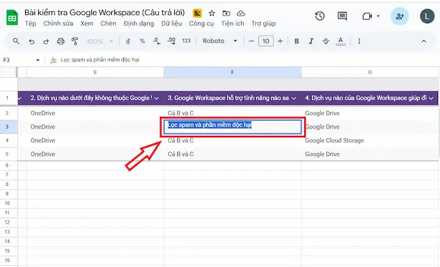Click the undo arrow in toolbar
440x267 pixels.
(x=31, y=41)
